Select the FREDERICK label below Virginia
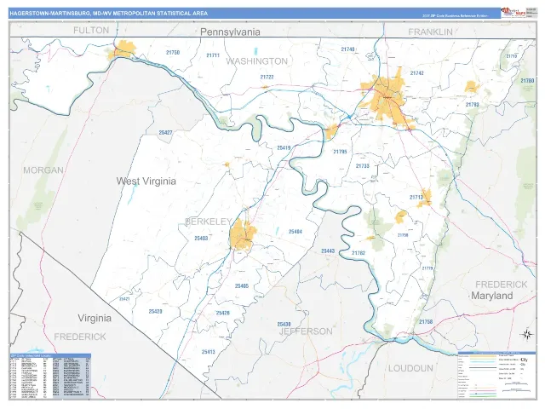 (80, 337)
